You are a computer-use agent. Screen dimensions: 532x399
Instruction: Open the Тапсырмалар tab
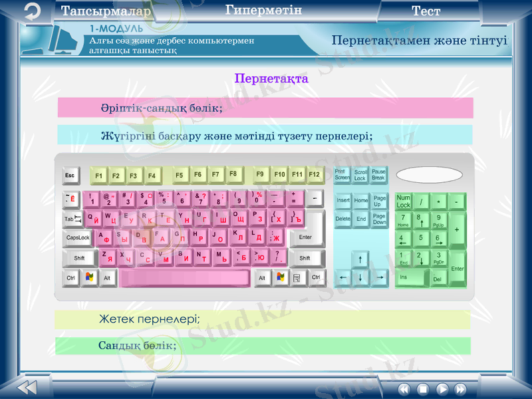106,11
